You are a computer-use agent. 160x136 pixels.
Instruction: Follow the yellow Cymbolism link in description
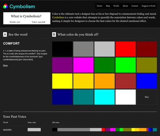[x=58, y=17]
